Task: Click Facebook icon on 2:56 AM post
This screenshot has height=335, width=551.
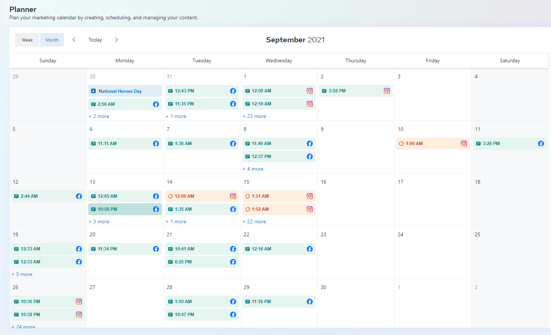Action: point(156,104)
